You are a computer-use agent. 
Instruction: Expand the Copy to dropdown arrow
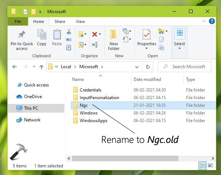click(x=86, y=45)
